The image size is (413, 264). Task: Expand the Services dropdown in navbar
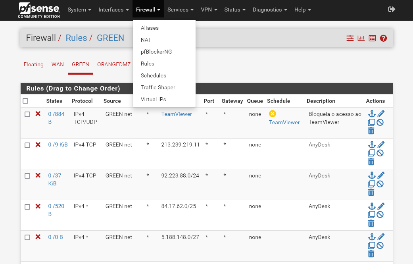tap(180, 10)
